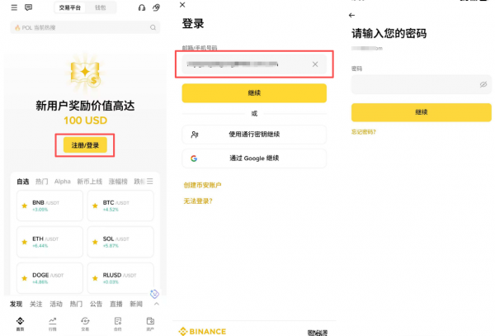
Task: Open the DOGE/USDT card
Action: click(49, 278)
